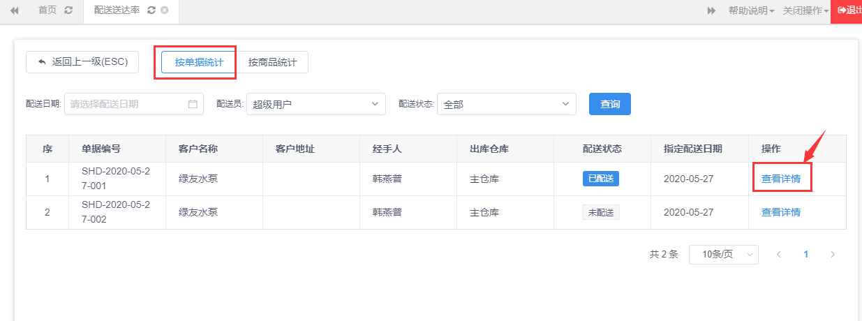Click 返回上一级(ESC) back button
The height and width of the screenshot is (321, 862).
[82, 62]
